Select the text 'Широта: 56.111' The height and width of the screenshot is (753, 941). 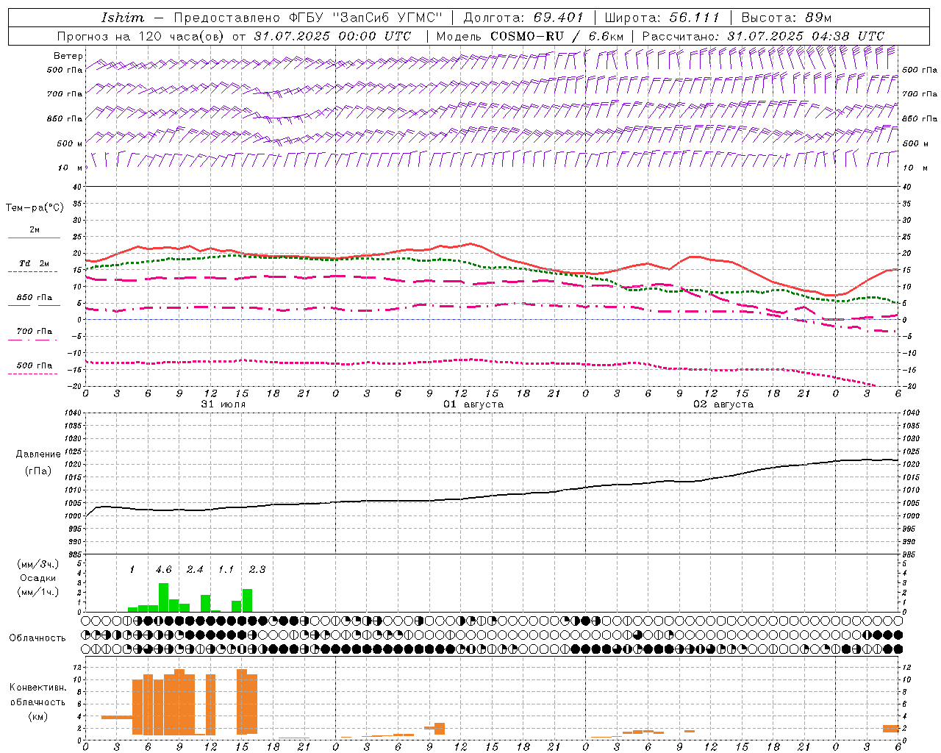(x=661, y=18)
